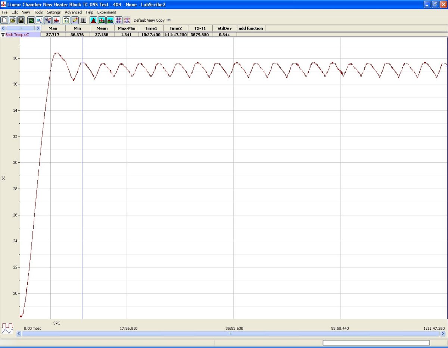Click the Bath Temp oC channel label

(17, 35)
